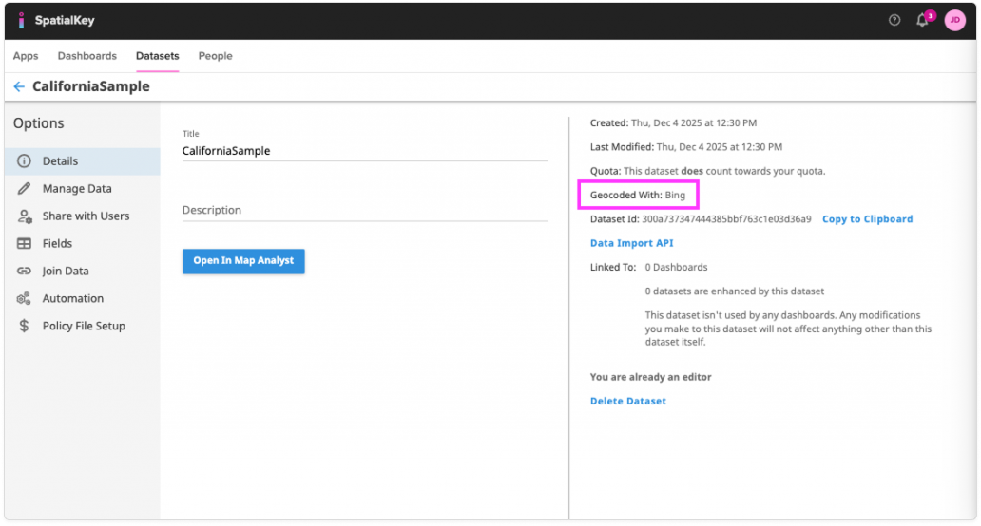This screenshot has width=981, height=526.
Task: Click the Automation gears icon
Action: [25, 299]
